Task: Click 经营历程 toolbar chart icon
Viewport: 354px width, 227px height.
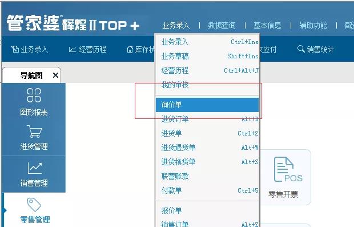Action: [73, 49]
